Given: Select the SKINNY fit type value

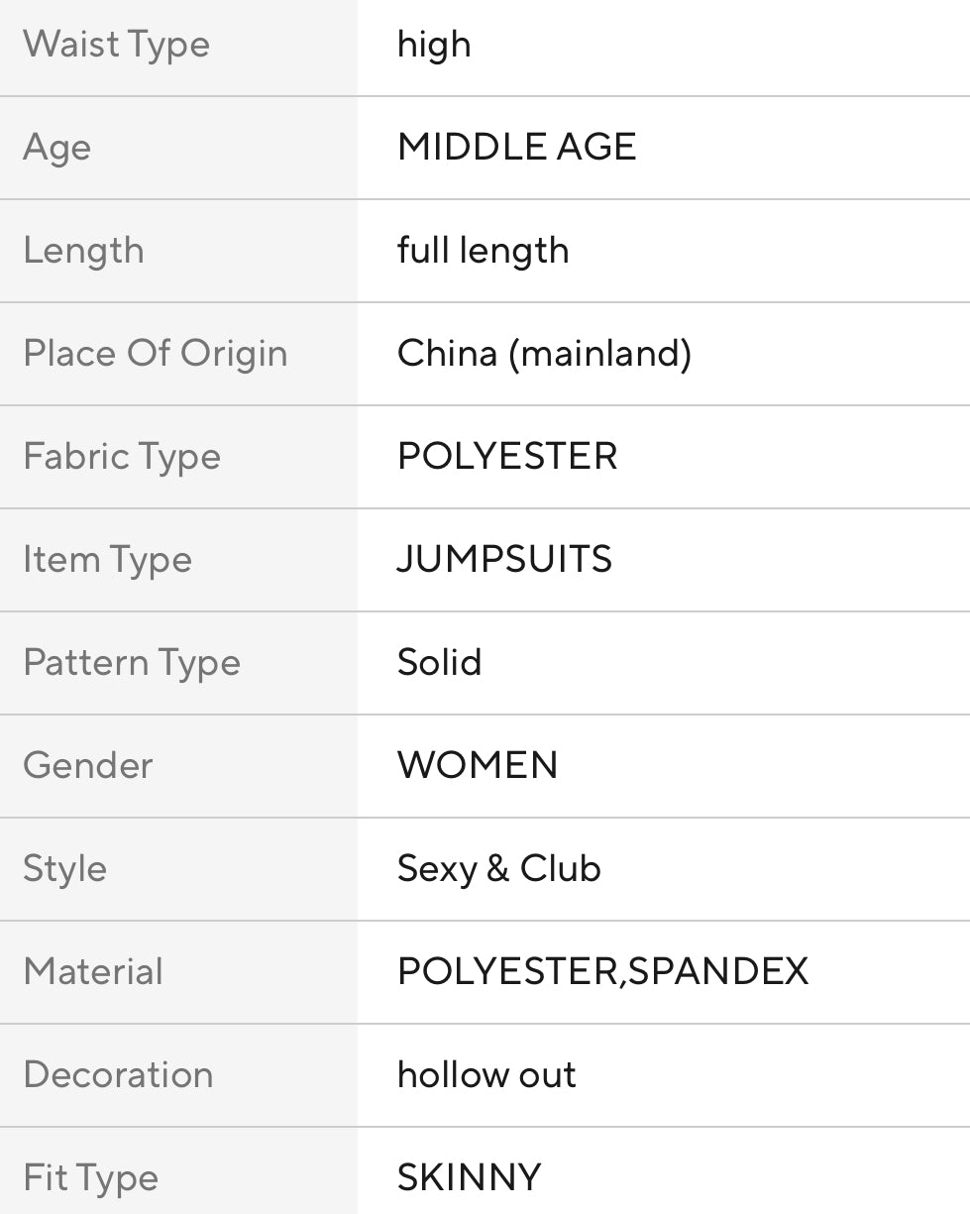Looking at the screenshot, I should tap(469, 1178).
